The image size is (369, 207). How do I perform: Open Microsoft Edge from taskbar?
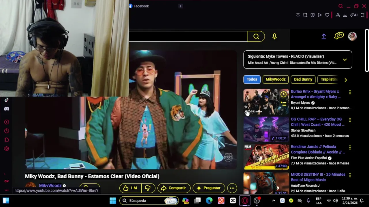point(209,201)
